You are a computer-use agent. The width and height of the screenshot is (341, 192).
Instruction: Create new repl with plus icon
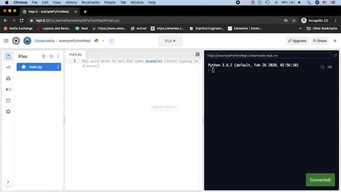click(335, 41)
